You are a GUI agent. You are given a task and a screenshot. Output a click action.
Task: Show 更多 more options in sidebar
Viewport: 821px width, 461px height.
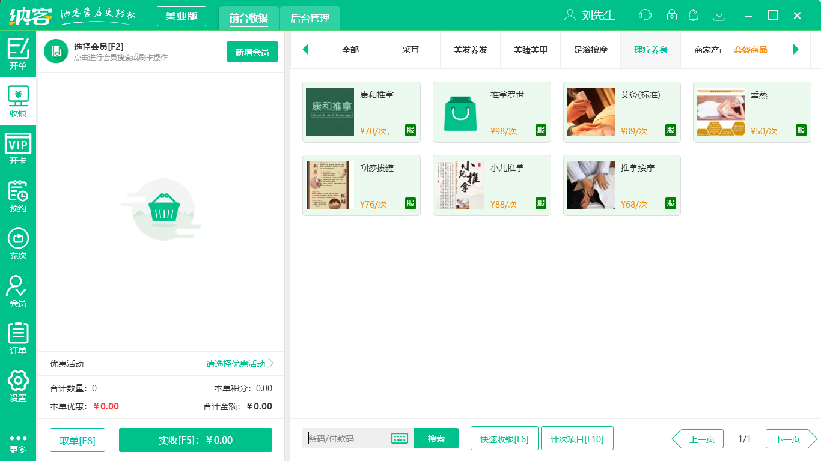coord(18,444)
